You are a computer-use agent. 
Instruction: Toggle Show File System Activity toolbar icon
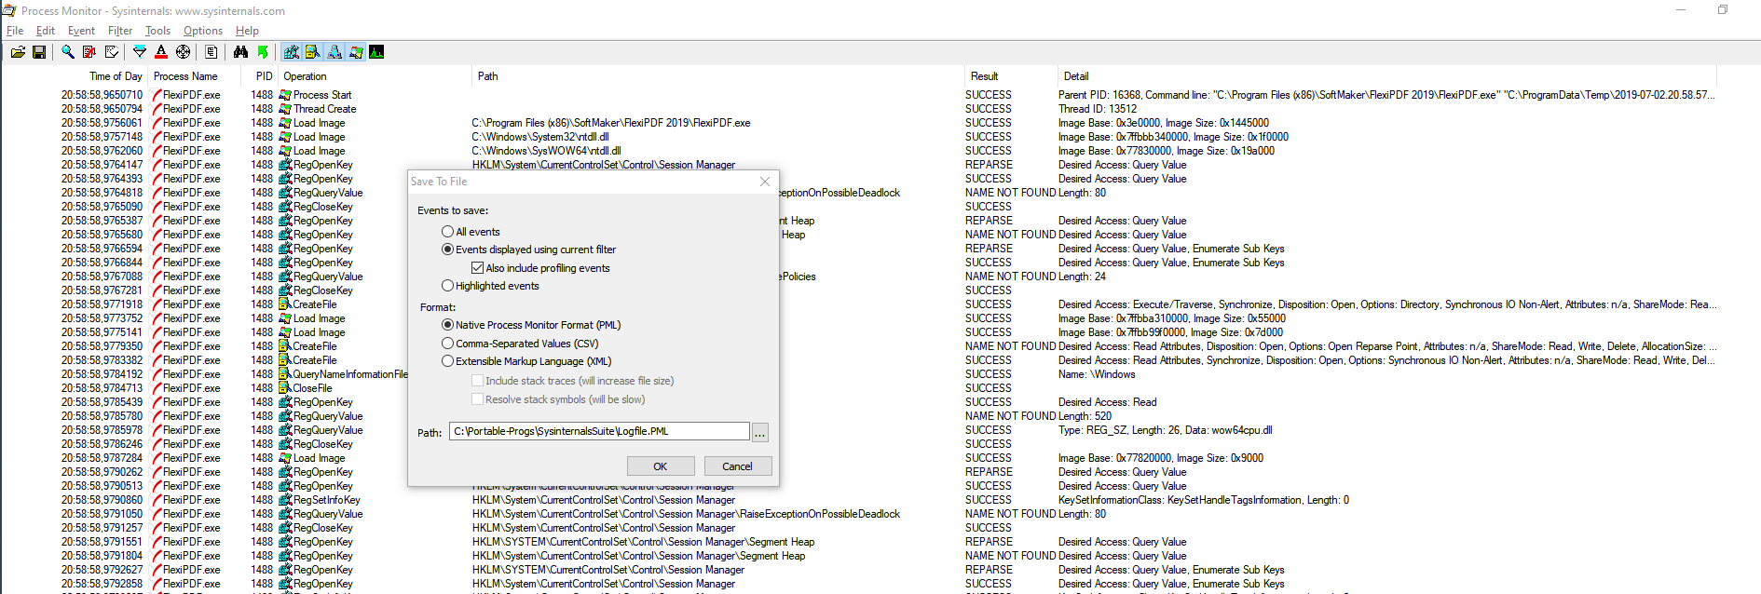click(313, 52)
